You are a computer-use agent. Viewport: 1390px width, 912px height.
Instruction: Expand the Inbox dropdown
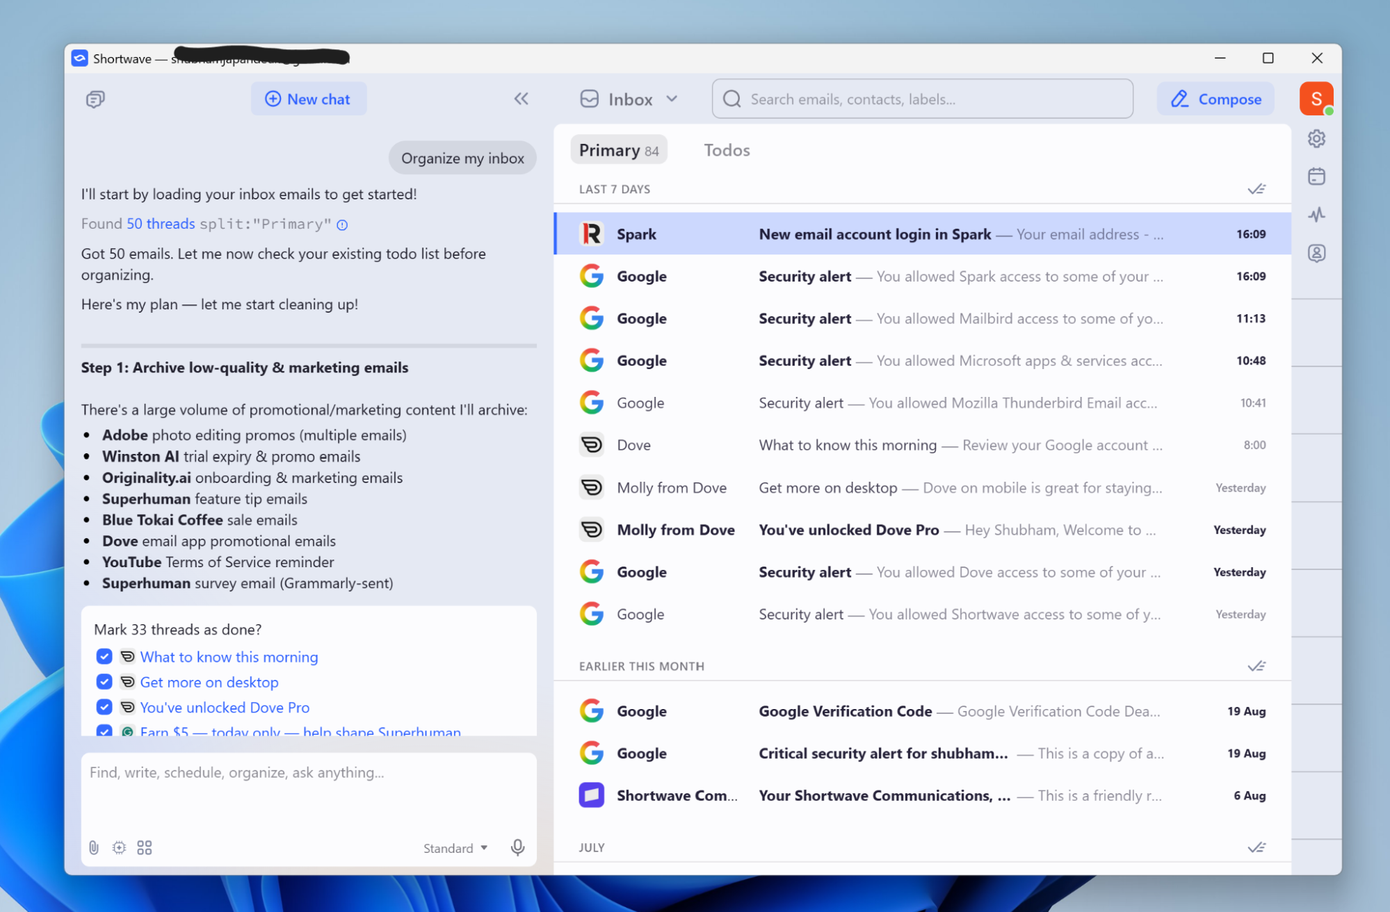click(629, 99)
